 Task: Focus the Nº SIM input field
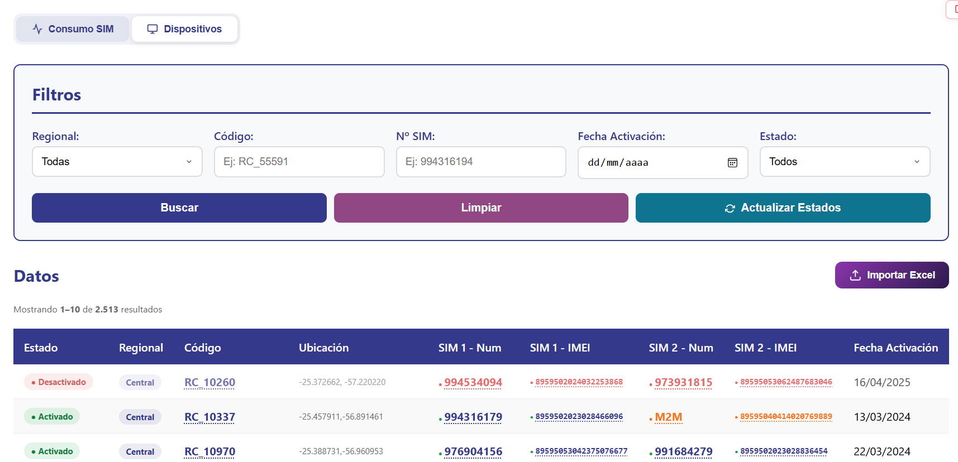(x=481, y=162)
